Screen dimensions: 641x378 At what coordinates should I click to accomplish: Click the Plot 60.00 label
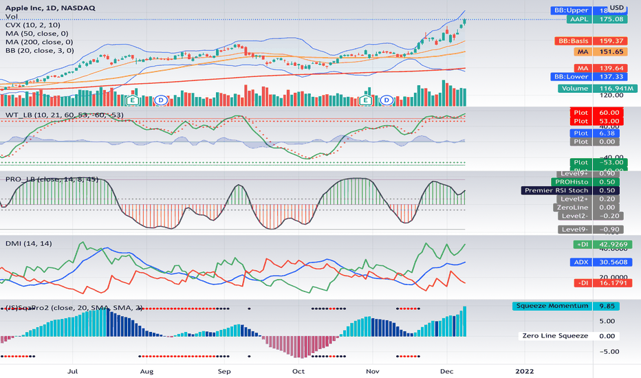click(596, 113)
